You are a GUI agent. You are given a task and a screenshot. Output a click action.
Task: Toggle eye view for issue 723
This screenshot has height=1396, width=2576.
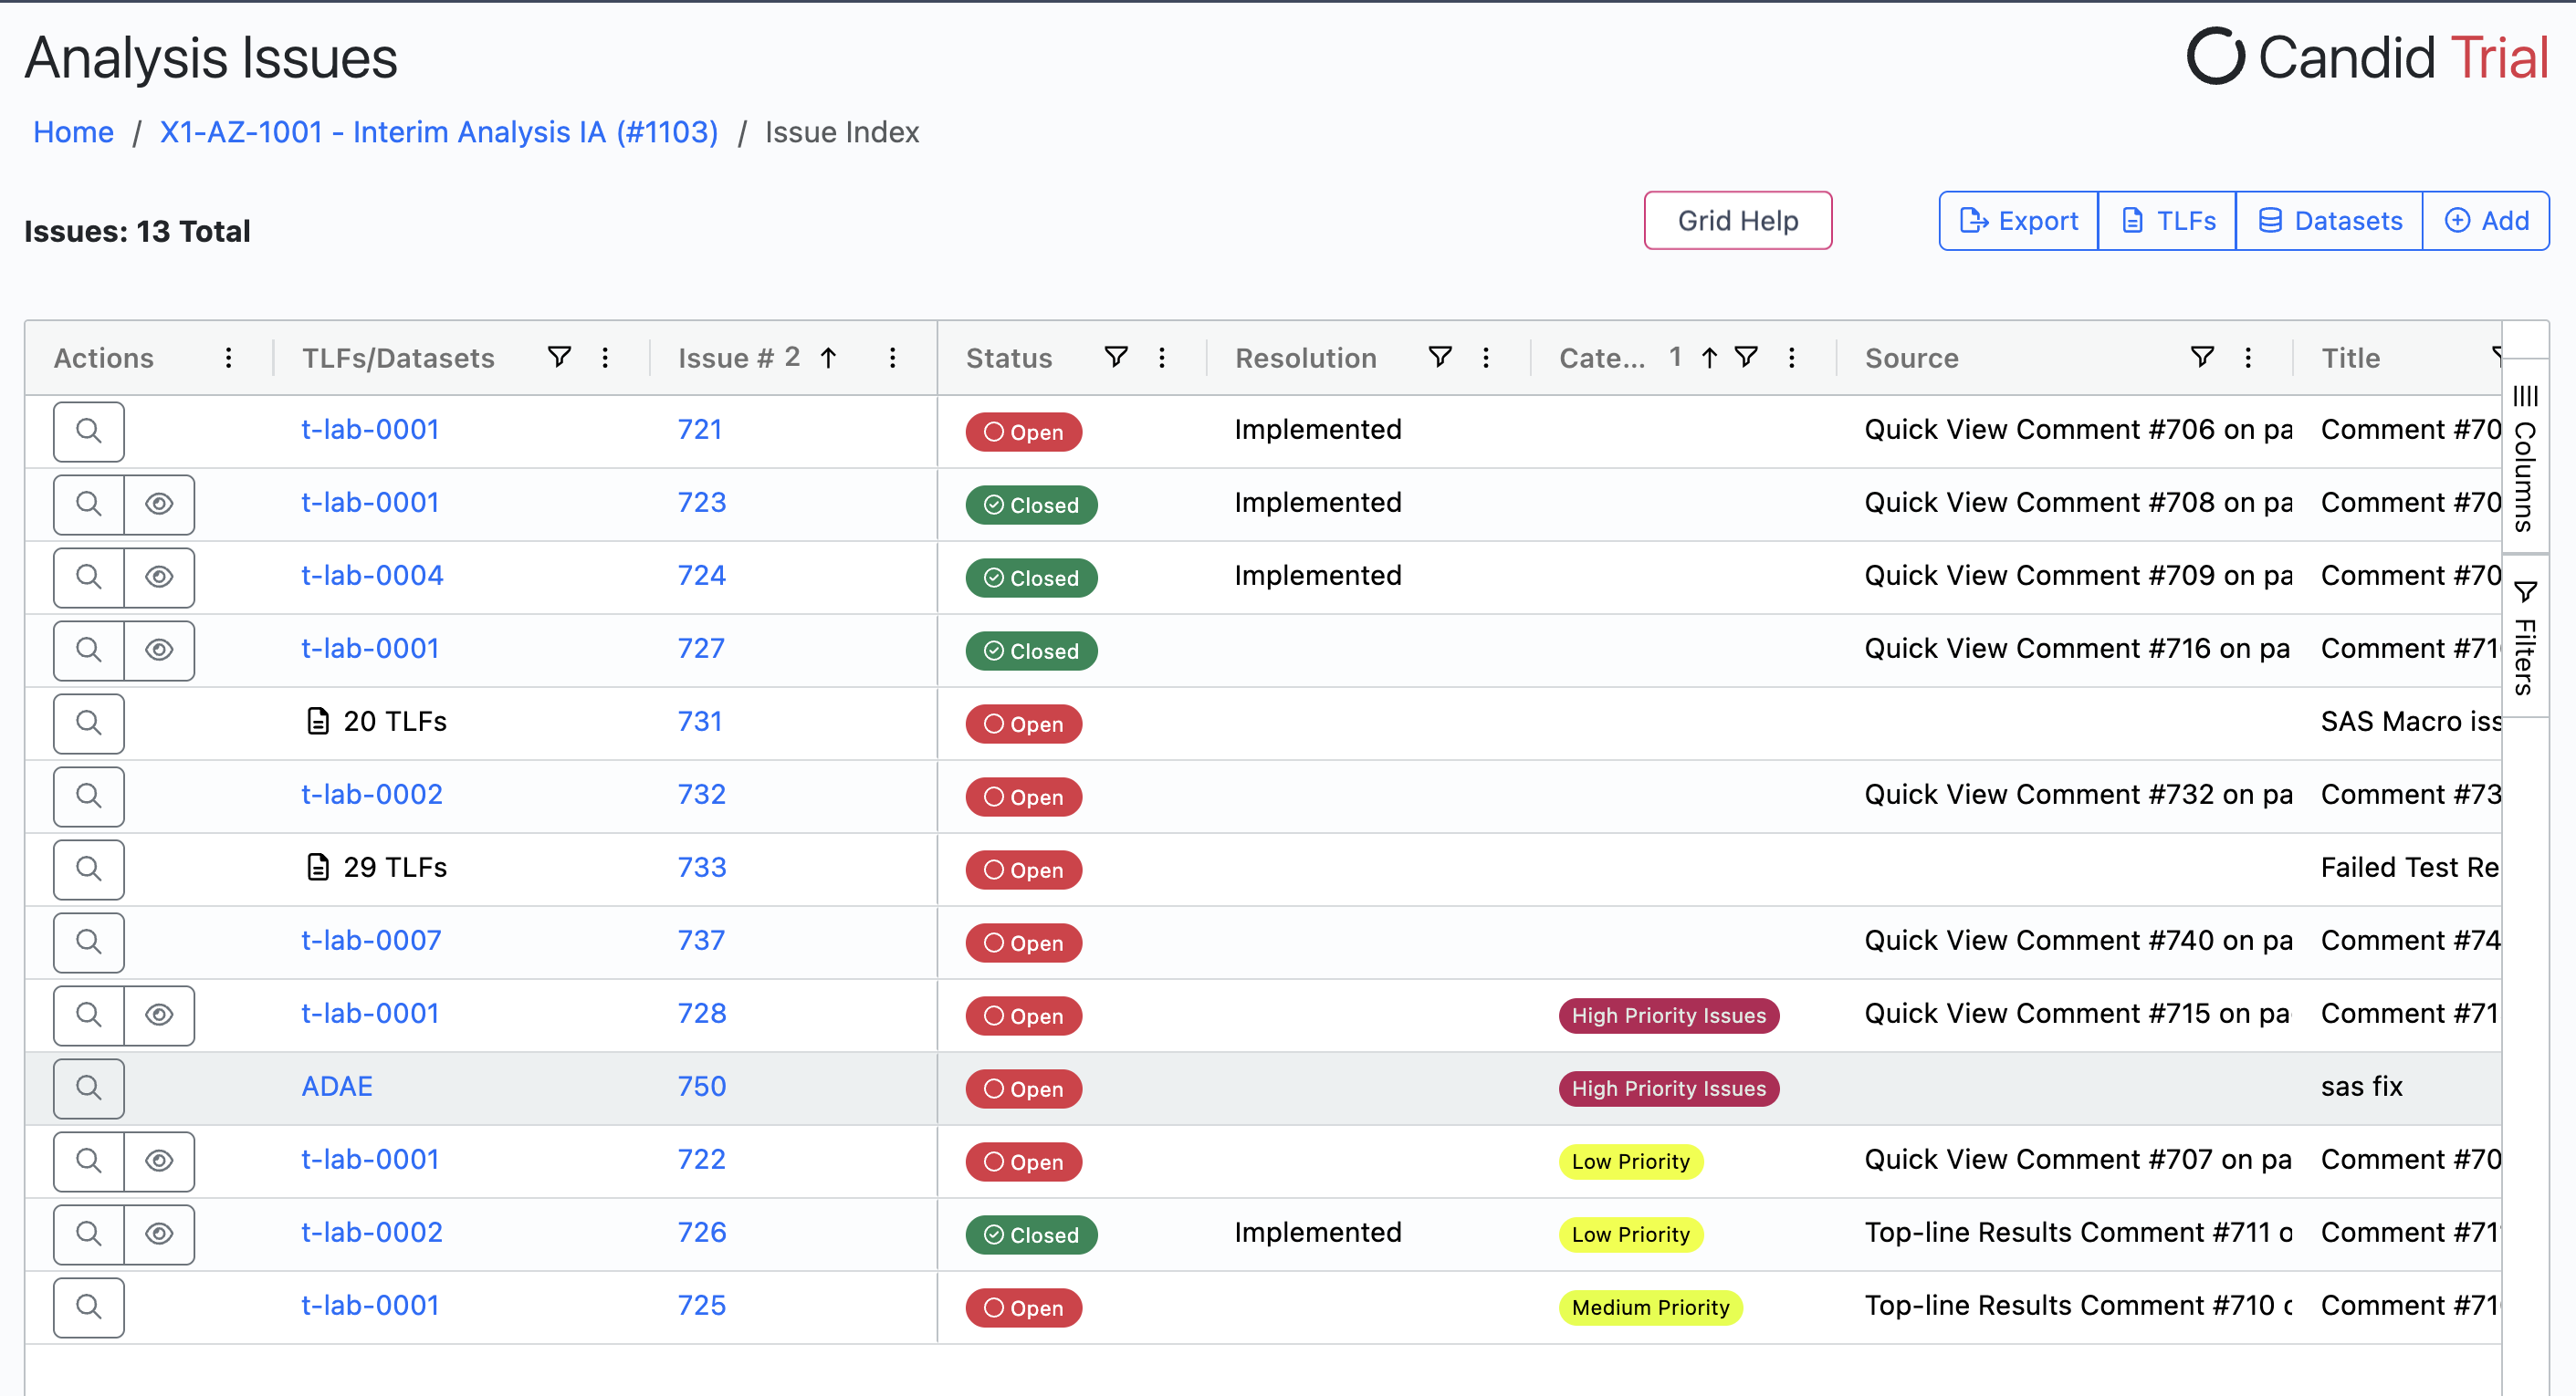click(159, 505)
